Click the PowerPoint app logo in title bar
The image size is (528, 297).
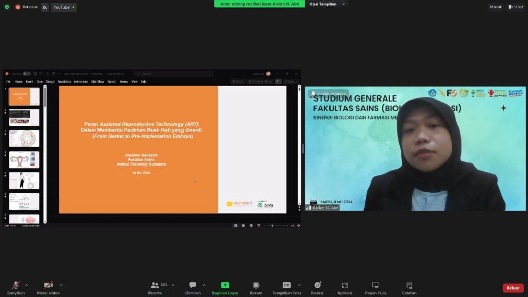point(7,74)
